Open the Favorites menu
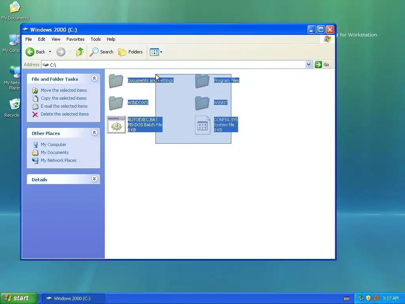Screen dimensions: 405x304 pos(76,39)
